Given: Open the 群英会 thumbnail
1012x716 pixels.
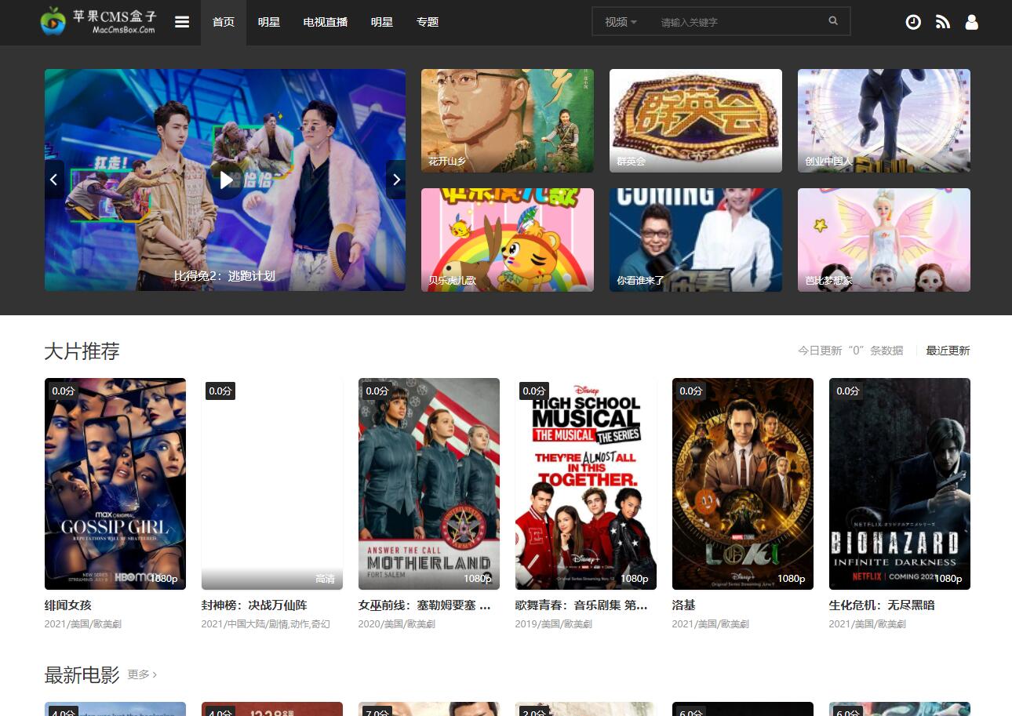Looking at the screenshot, I should point(695,121).
